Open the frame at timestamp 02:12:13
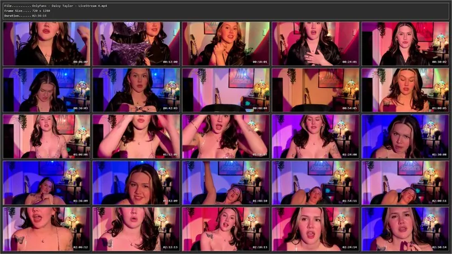 pyautogui.click(x=136, y=229)
